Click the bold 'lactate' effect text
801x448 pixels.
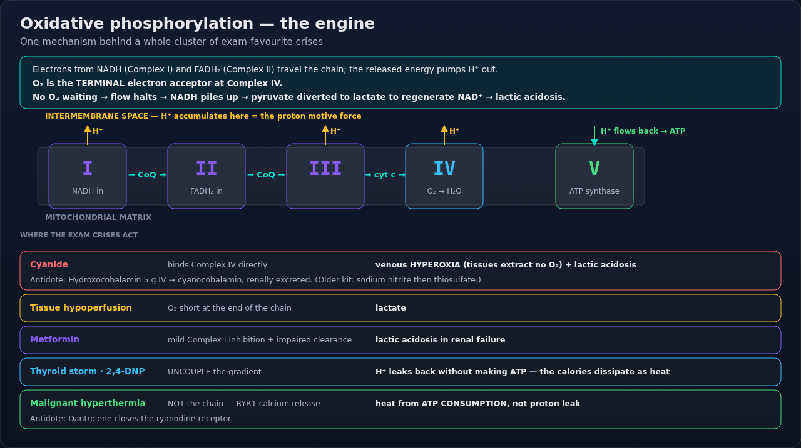point(390,308)
